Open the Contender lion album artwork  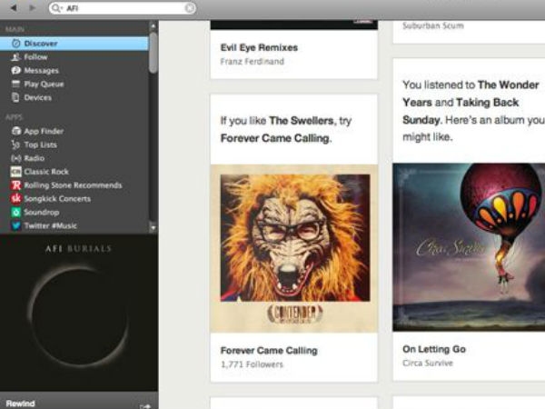pos(294,248)
